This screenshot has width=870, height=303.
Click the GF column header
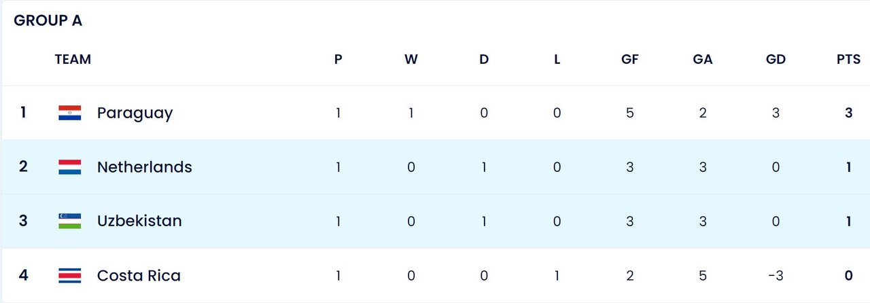point(629,59)
